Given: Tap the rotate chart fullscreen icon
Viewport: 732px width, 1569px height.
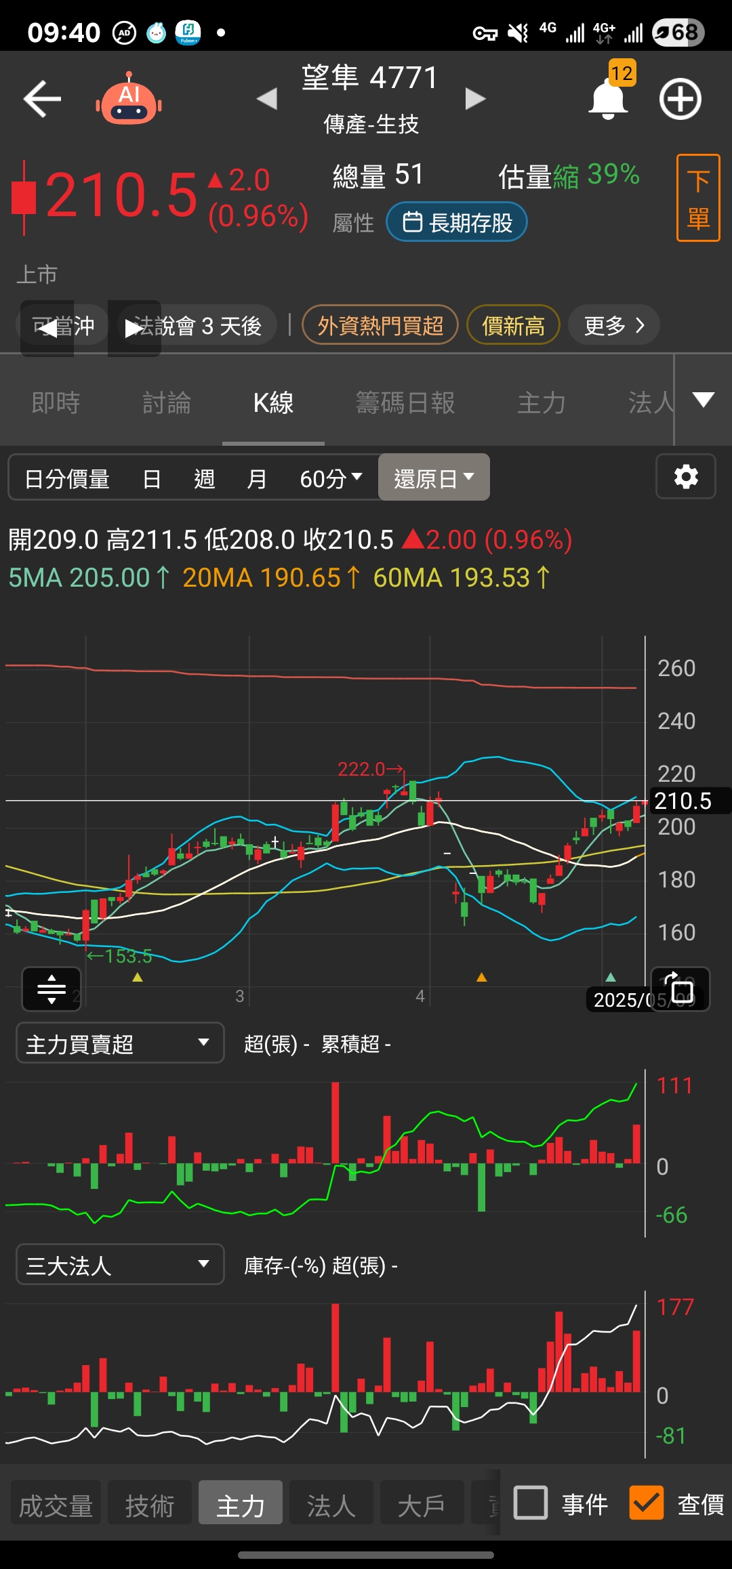Looking at the screenshot, I should (x=680, y=989).
